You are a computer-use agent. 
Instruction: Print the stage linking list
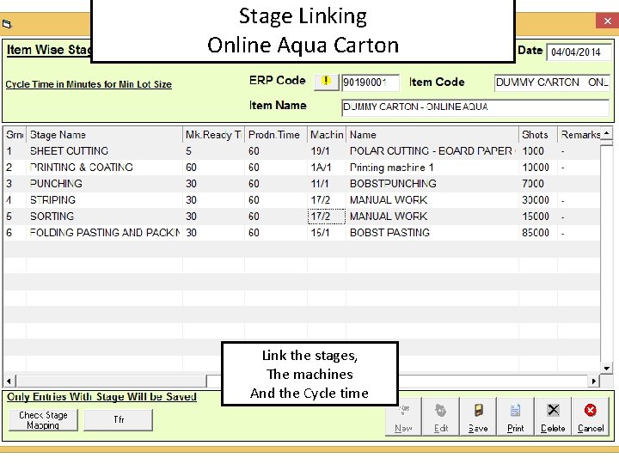click(516, 416)
